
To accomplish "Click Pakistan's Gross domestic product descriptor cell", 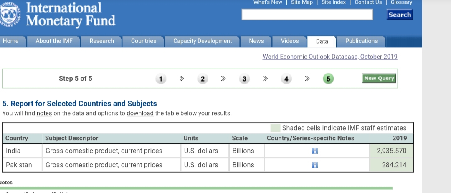I will coord(111,165).
